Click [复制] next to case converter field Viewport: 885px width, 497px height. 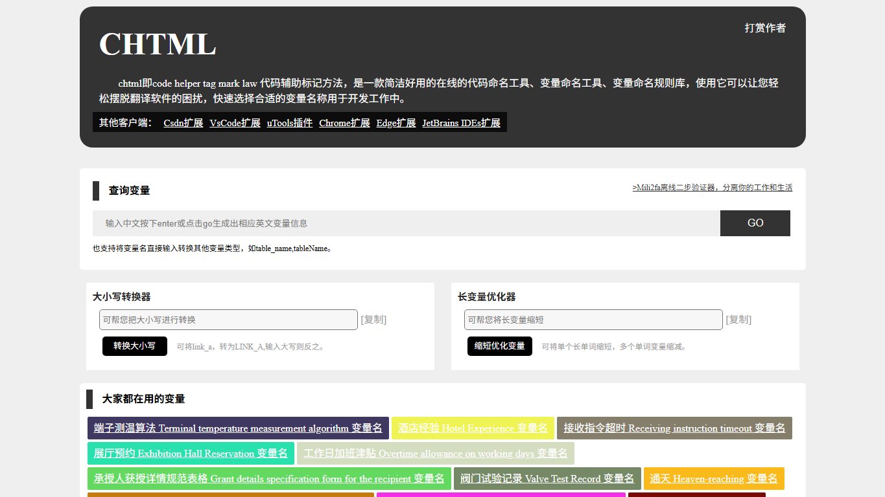(373, 320)
